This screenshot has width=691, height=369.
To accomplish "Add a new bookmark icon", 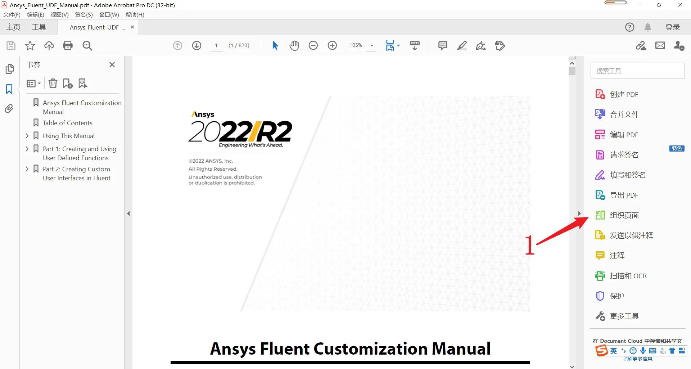I will tap(68, 84).
